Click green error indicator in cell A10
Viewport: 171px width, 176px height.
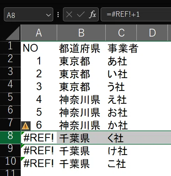pyautogui.click(x=23, y=159)
